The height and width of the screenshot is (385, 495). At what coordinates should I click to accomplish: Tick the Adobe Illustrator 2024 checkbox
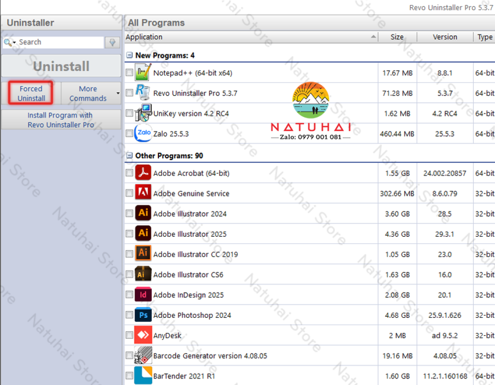click(129, 214)
